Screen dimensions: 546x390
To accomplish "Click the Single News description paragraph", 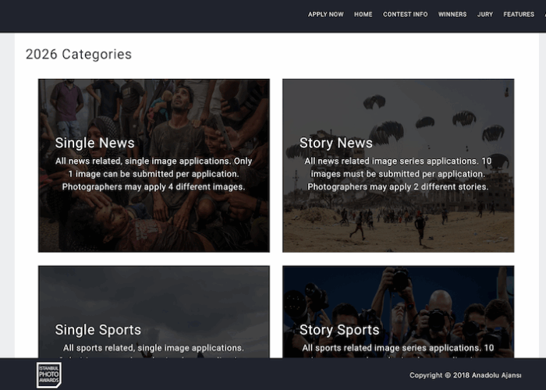I will [154, 174].
